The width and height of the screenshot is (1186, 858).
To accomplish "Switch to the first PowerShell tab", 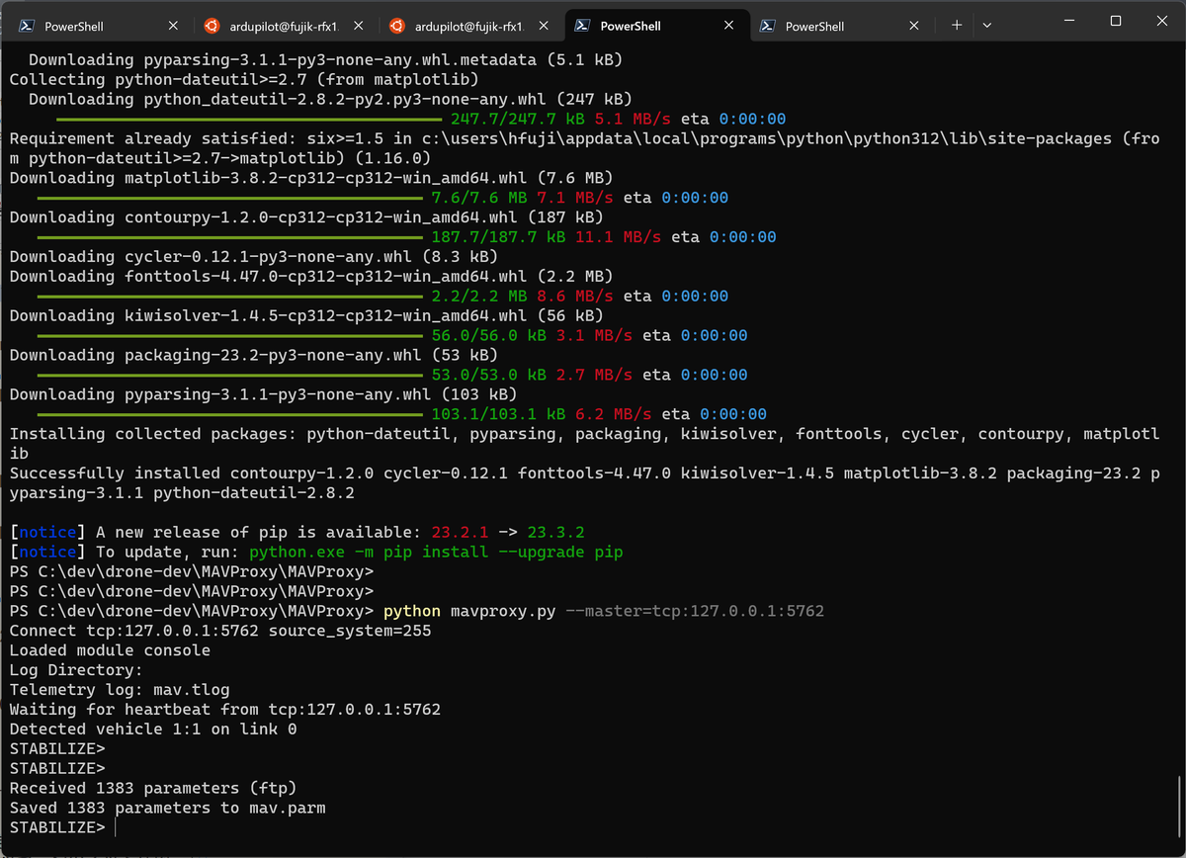I will [99, 27].
